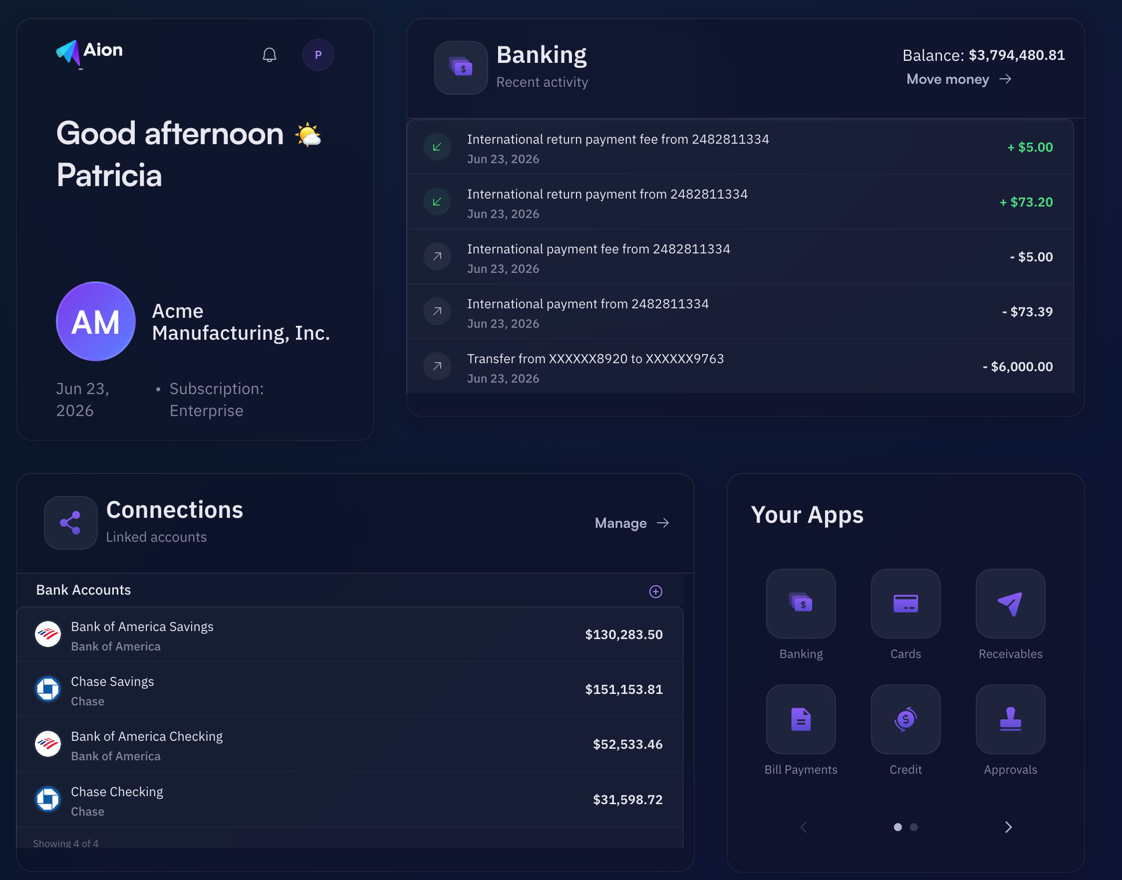
Task: Click the AM company avatar
Action: point(96,321)
